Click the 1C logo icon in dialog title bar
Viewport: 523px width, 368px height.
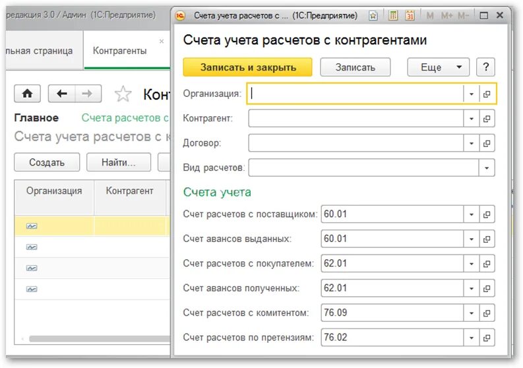click(180, 15)
